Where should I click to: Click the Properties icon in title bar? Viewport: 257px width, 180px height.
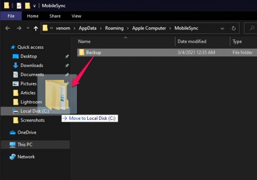coord(19,6)
